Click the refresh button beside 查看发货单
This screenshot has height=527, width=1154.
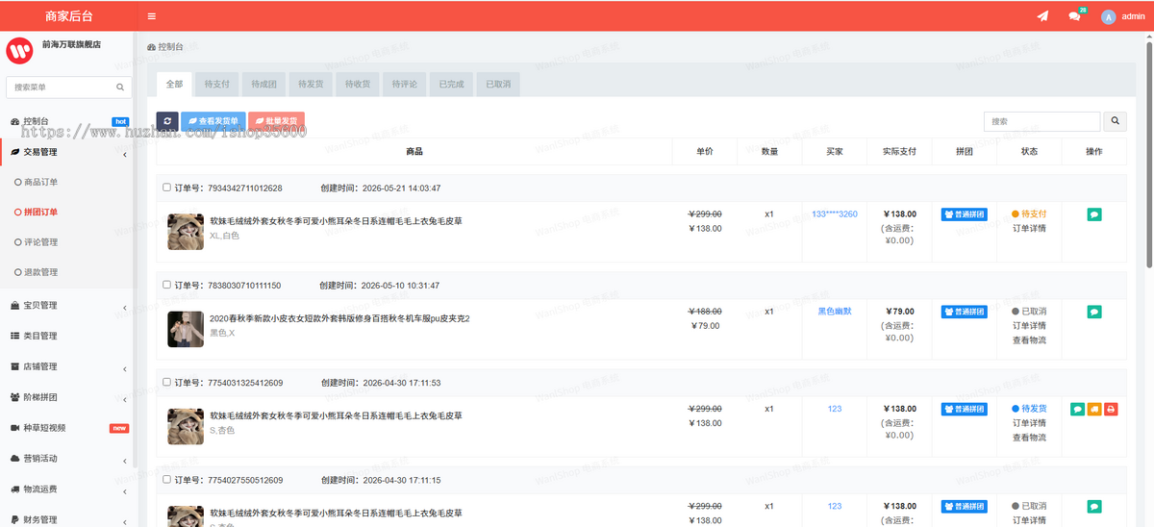pyautogui.click(x=167, y=121)
